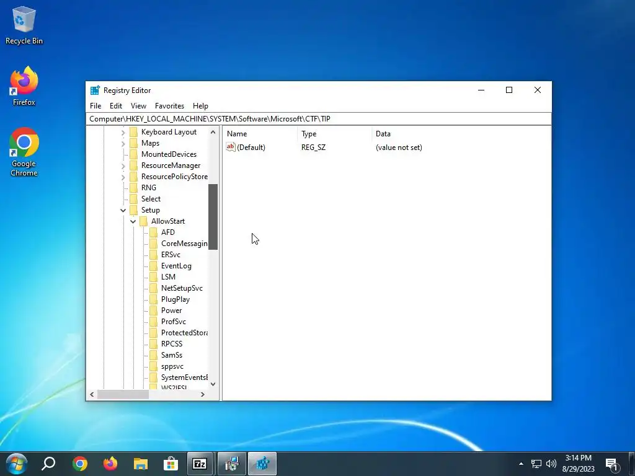Open the Favorites menu
635x476 pixels.
169,105
